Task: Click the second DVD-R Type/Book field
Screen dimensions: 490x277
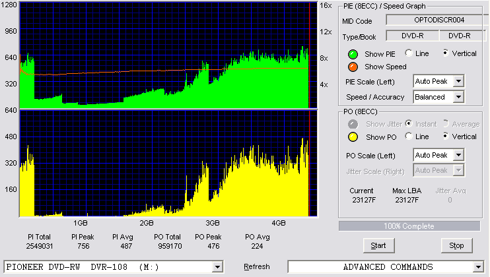Action: click(462, 36)
